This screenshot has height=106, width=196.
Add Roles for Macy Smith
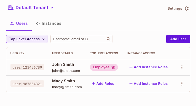point(103,83)
